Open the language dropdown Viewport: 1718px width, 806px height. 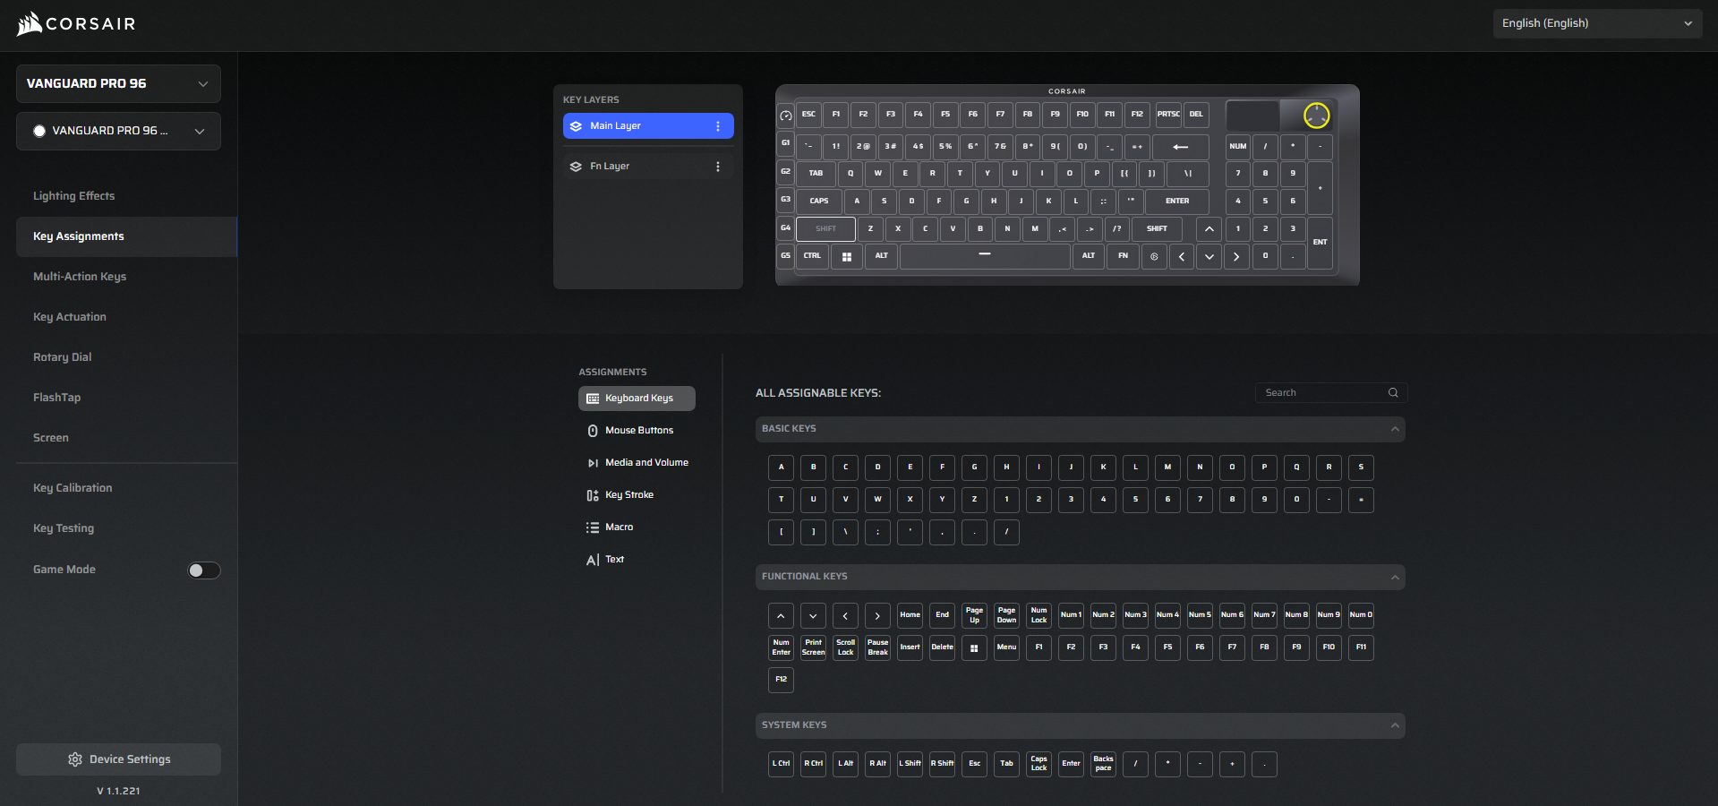tap(1597, 23)
